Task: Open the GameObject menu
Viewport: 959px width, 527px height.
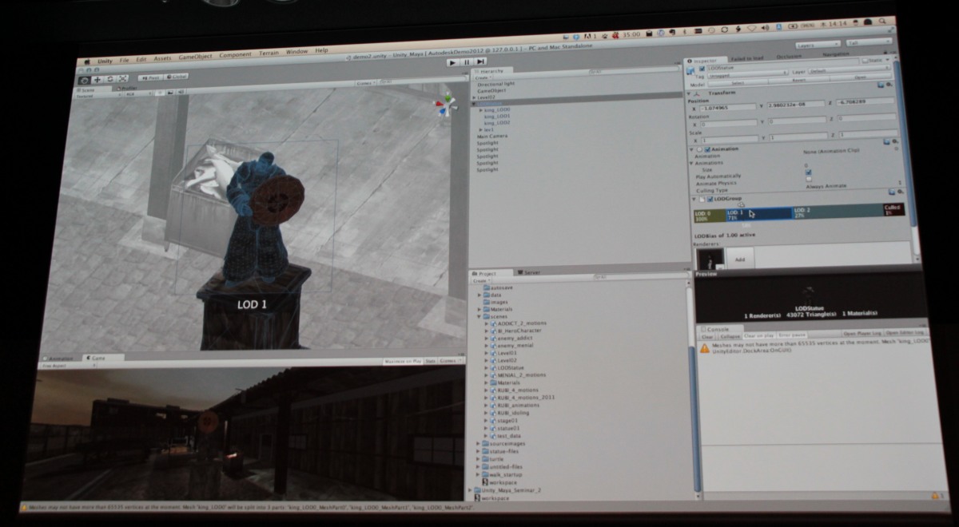Action: [194, 57]
